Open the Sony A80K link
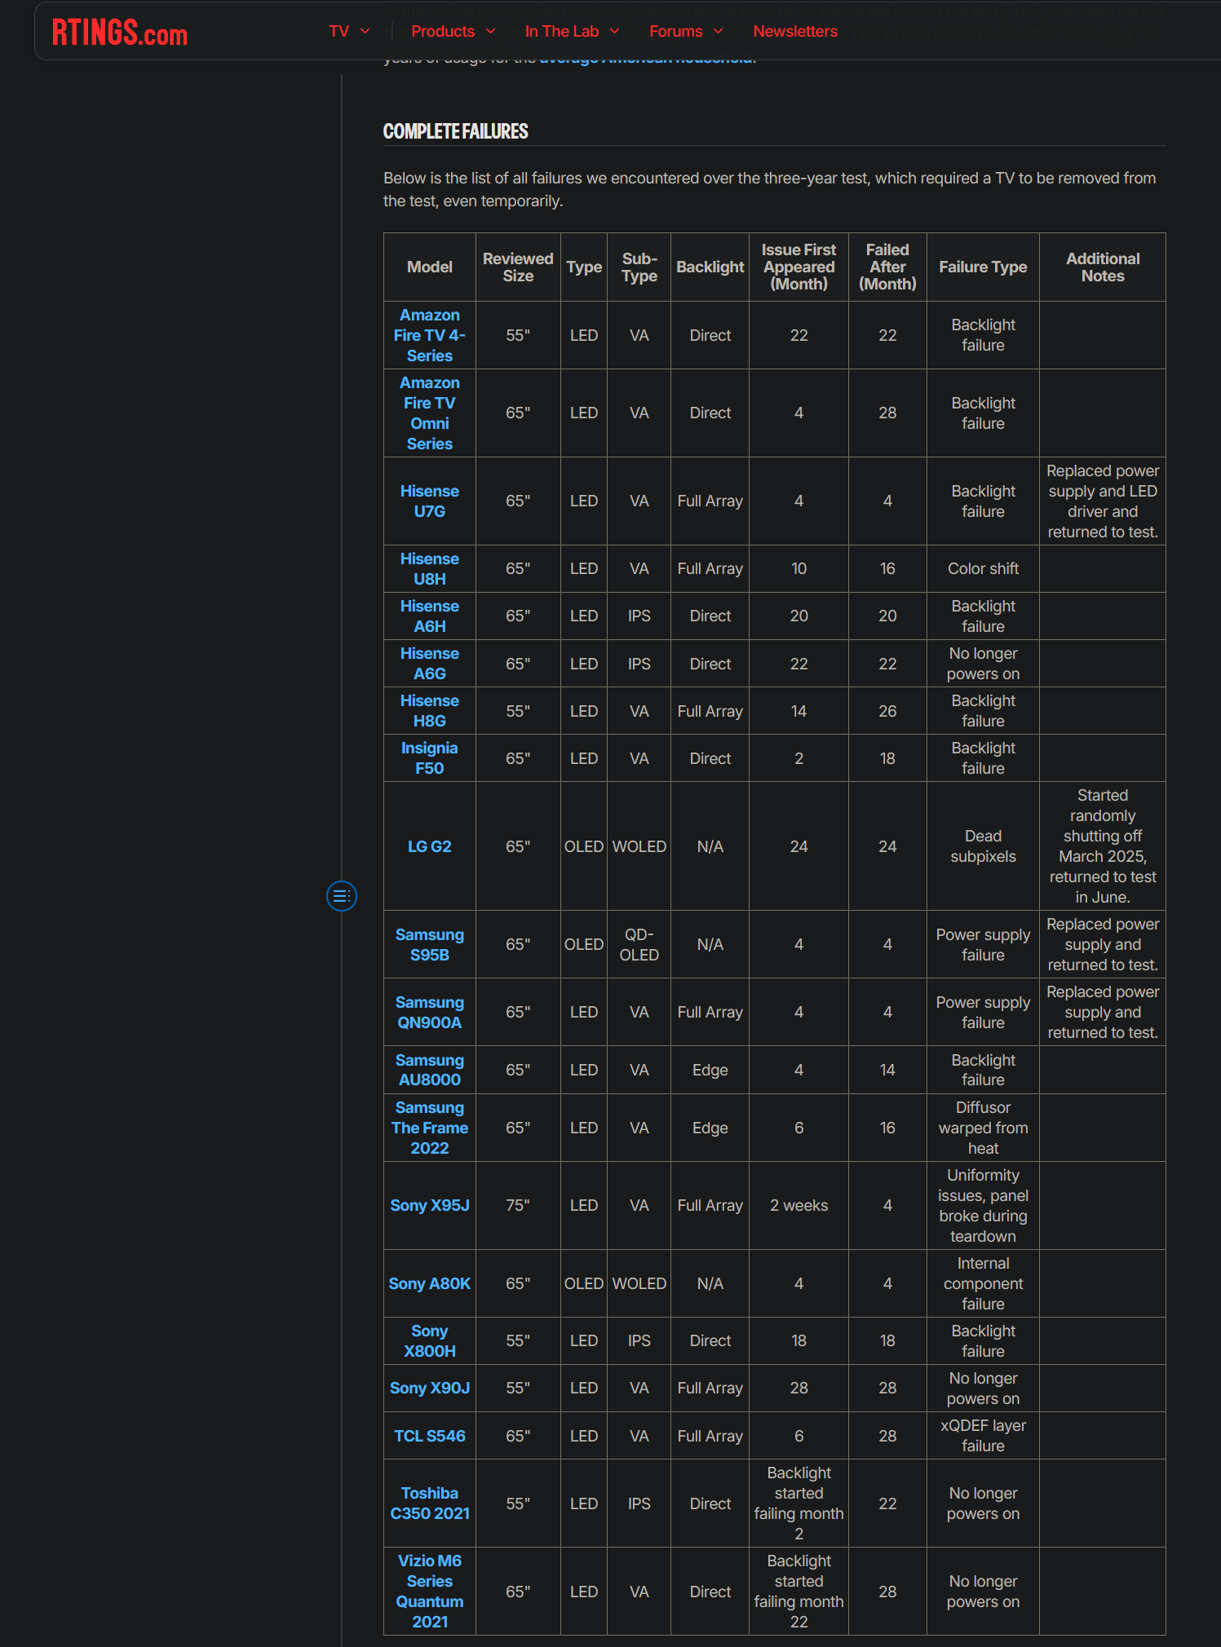This screenshot has width=1221, height=1647. (430, 1283)
